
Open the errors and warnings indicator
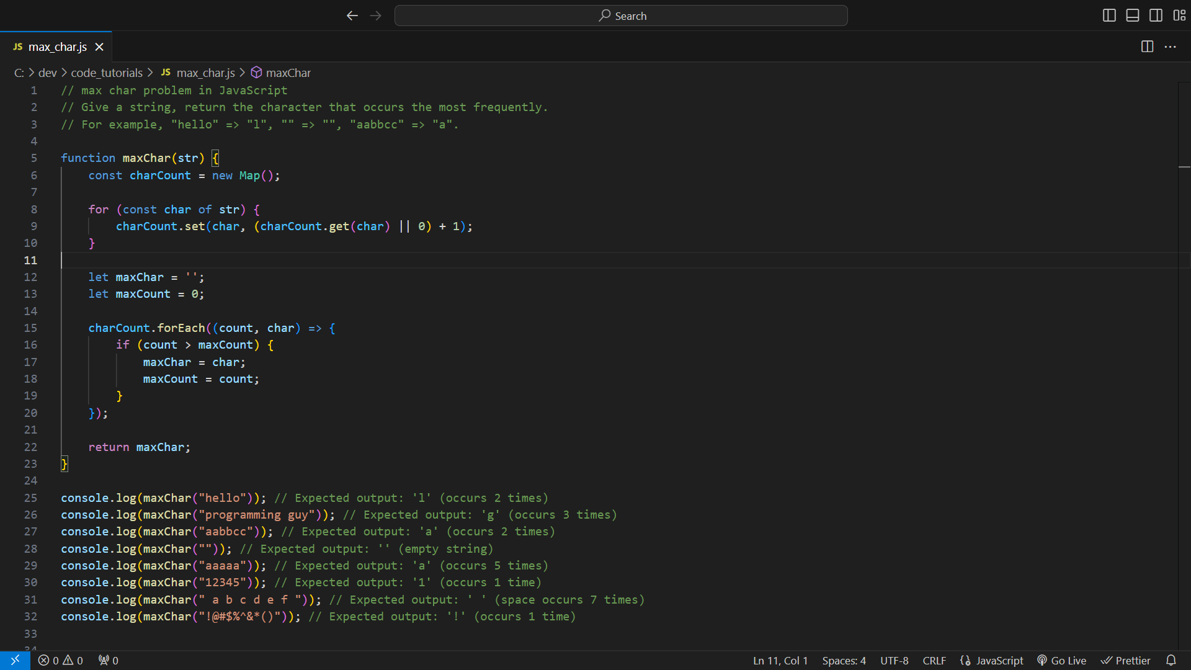point(61,661)
